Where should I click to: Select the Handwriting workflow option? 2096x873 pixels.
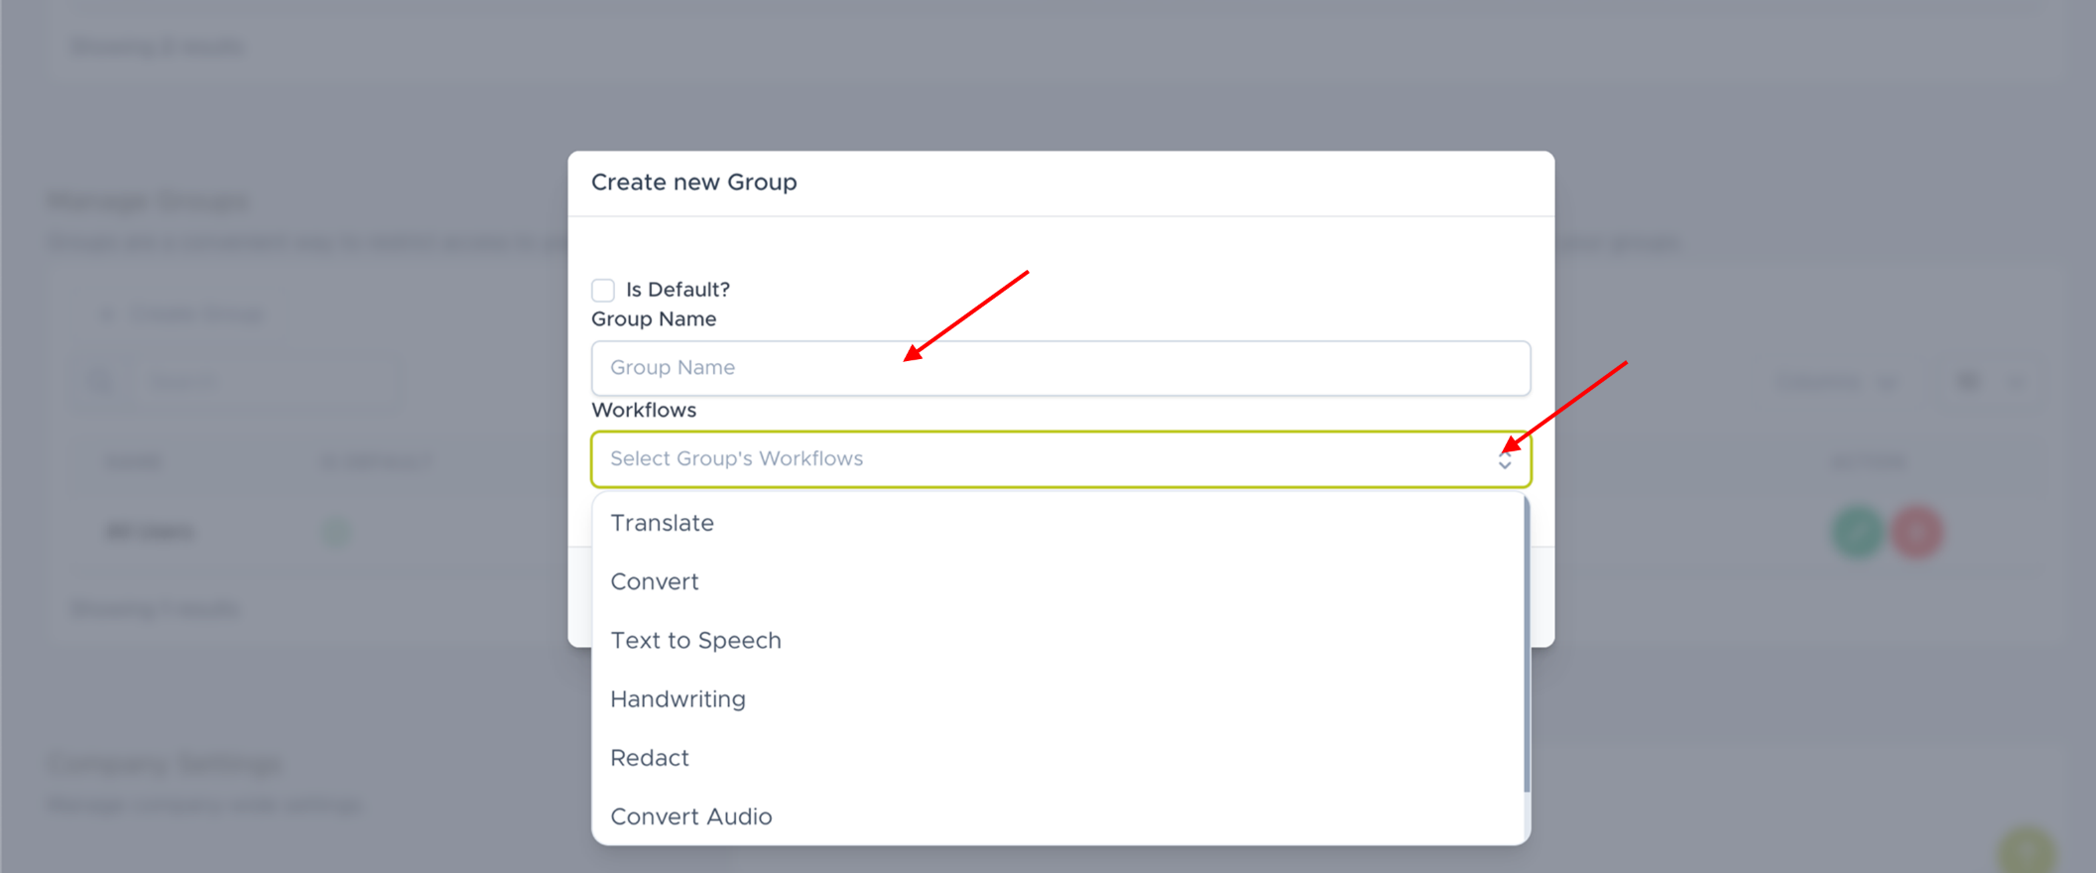click(x=678, y=699)
